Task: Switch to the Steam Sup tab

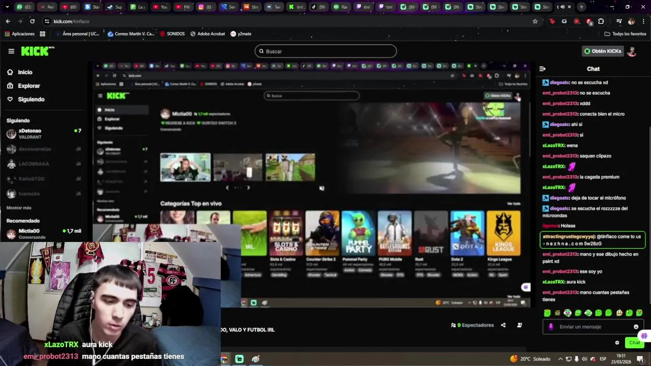Action: point(115,7)
